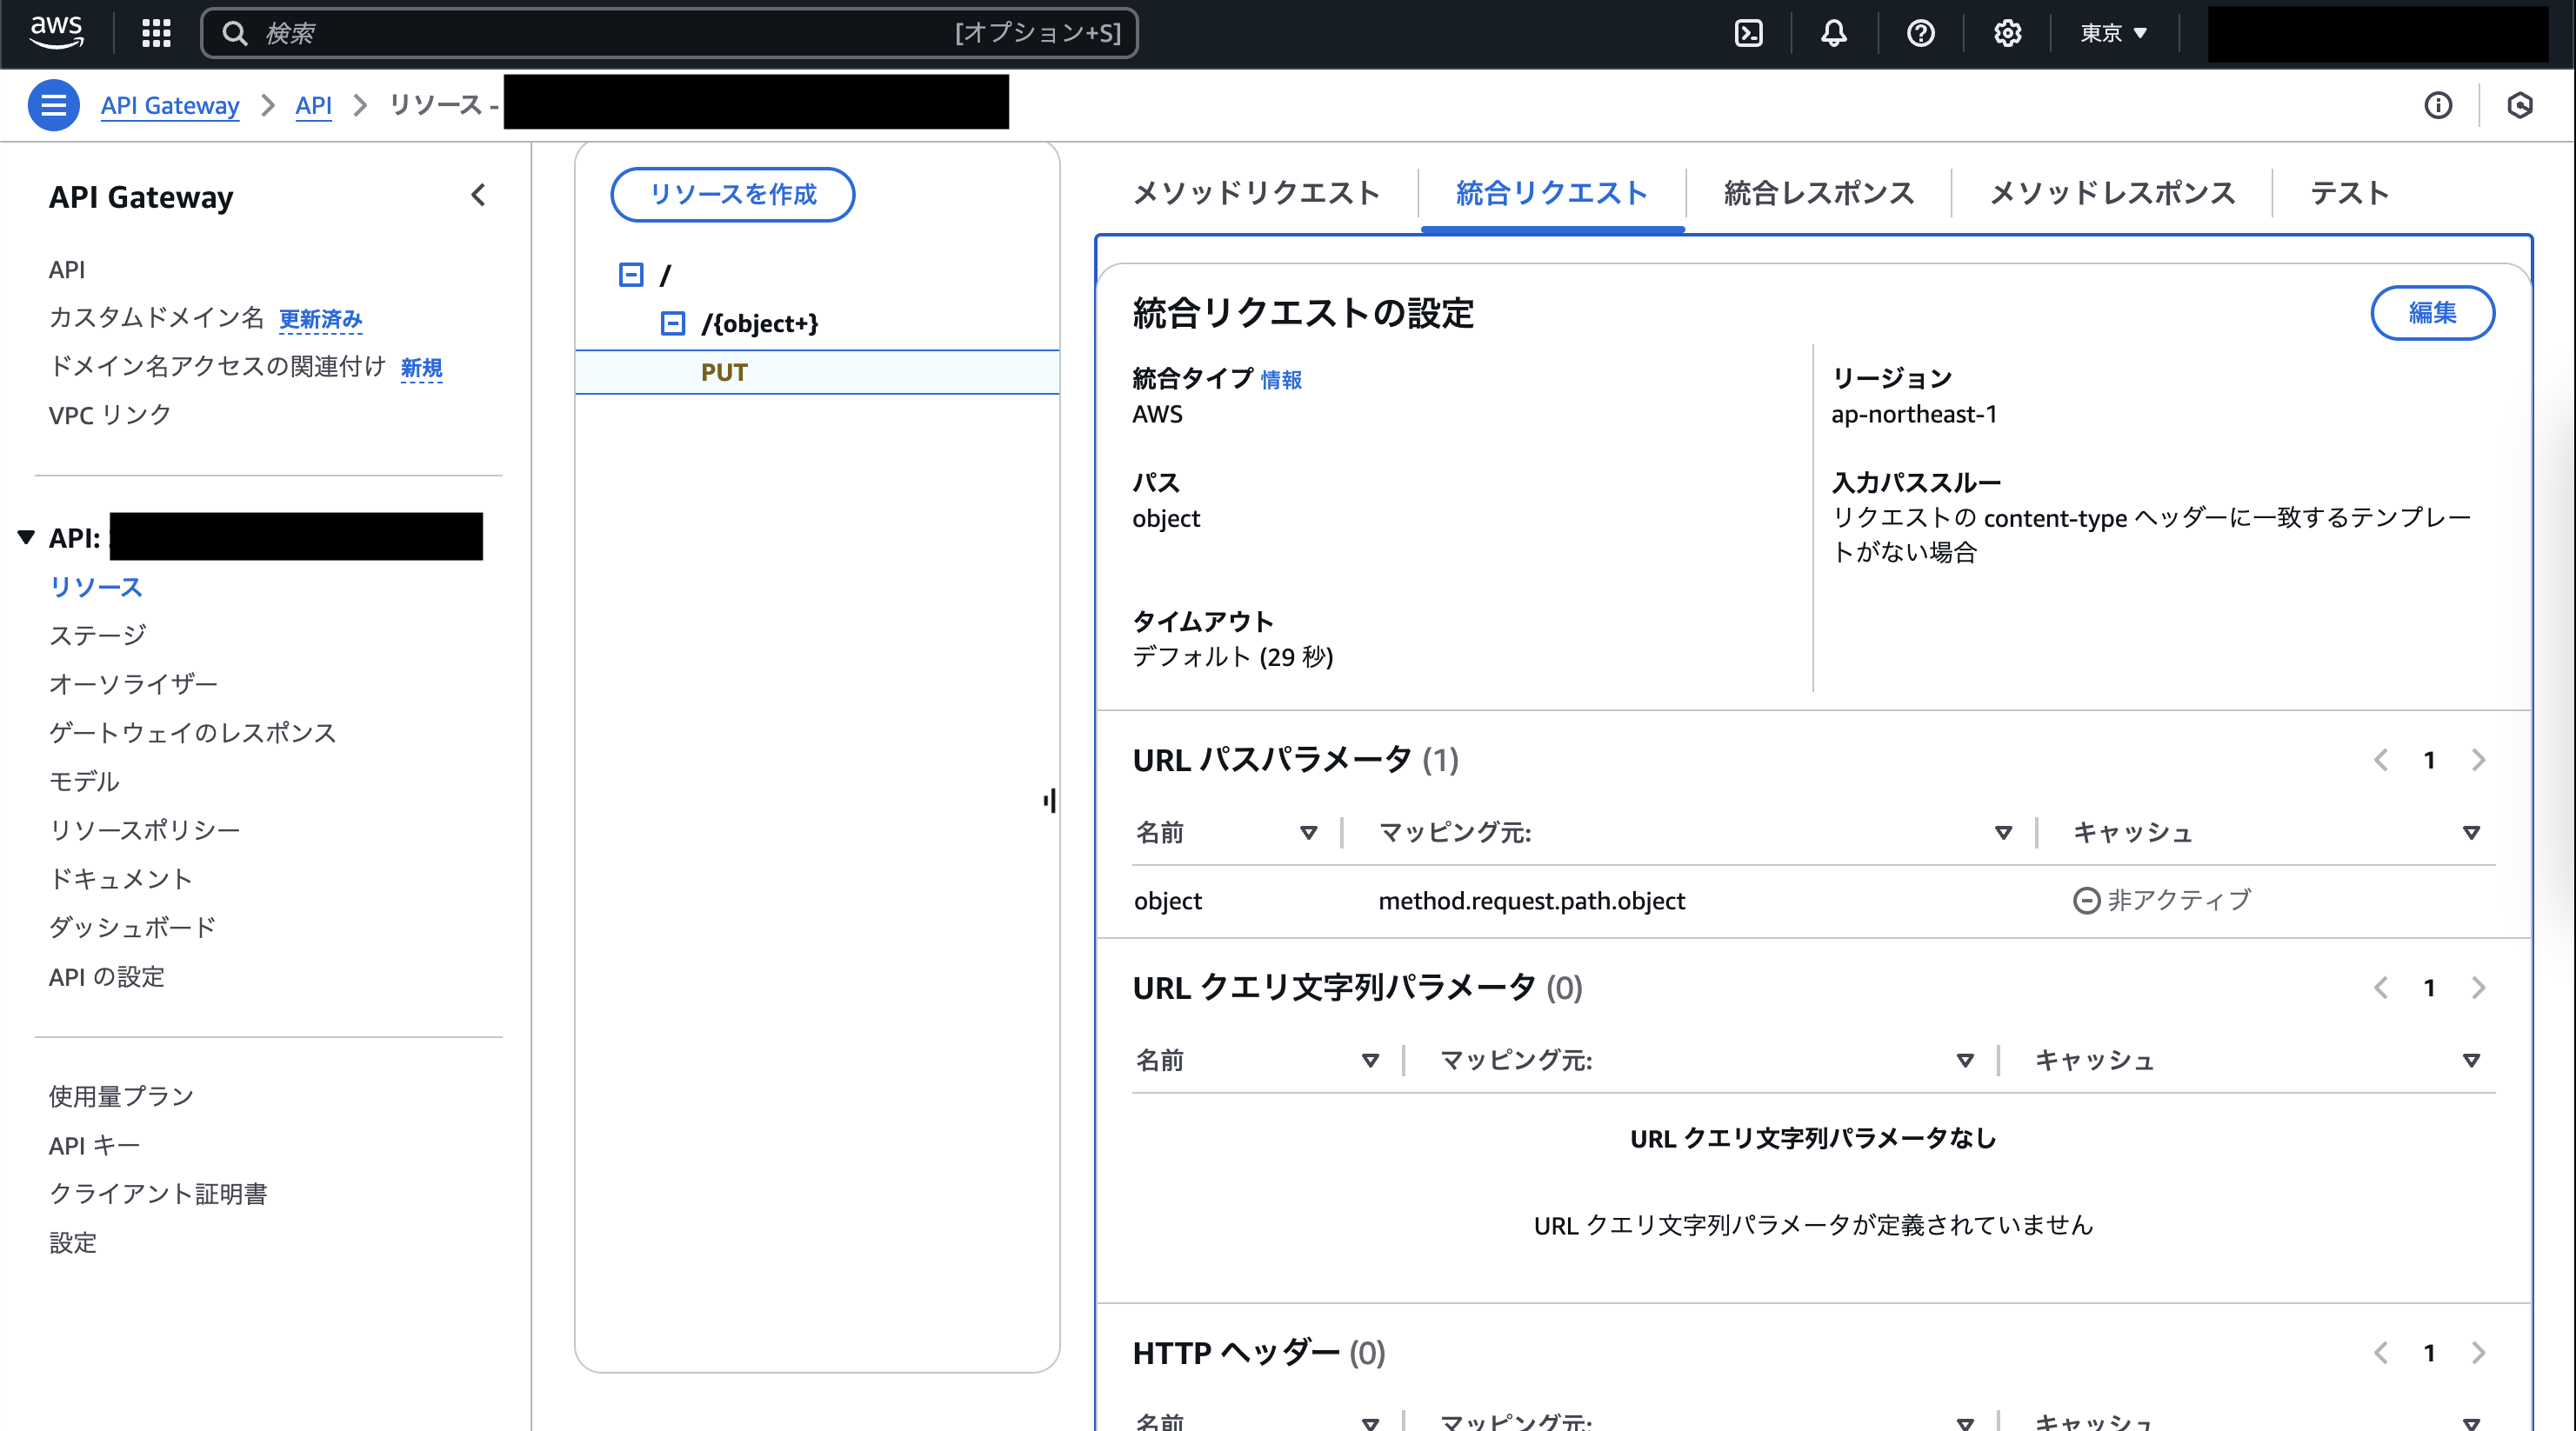The height and width of the screenshot is (1431, 2576).
Task: Collapse the API Gateway side navigation
Action: (x=478, y=195)
